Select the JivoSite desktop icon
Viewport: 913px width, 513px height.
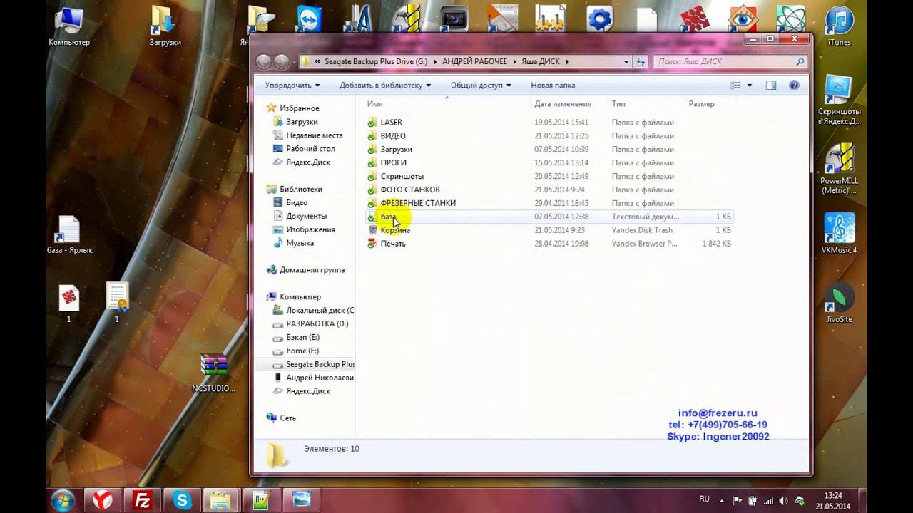pyautogui.click(x=840, y=303)
